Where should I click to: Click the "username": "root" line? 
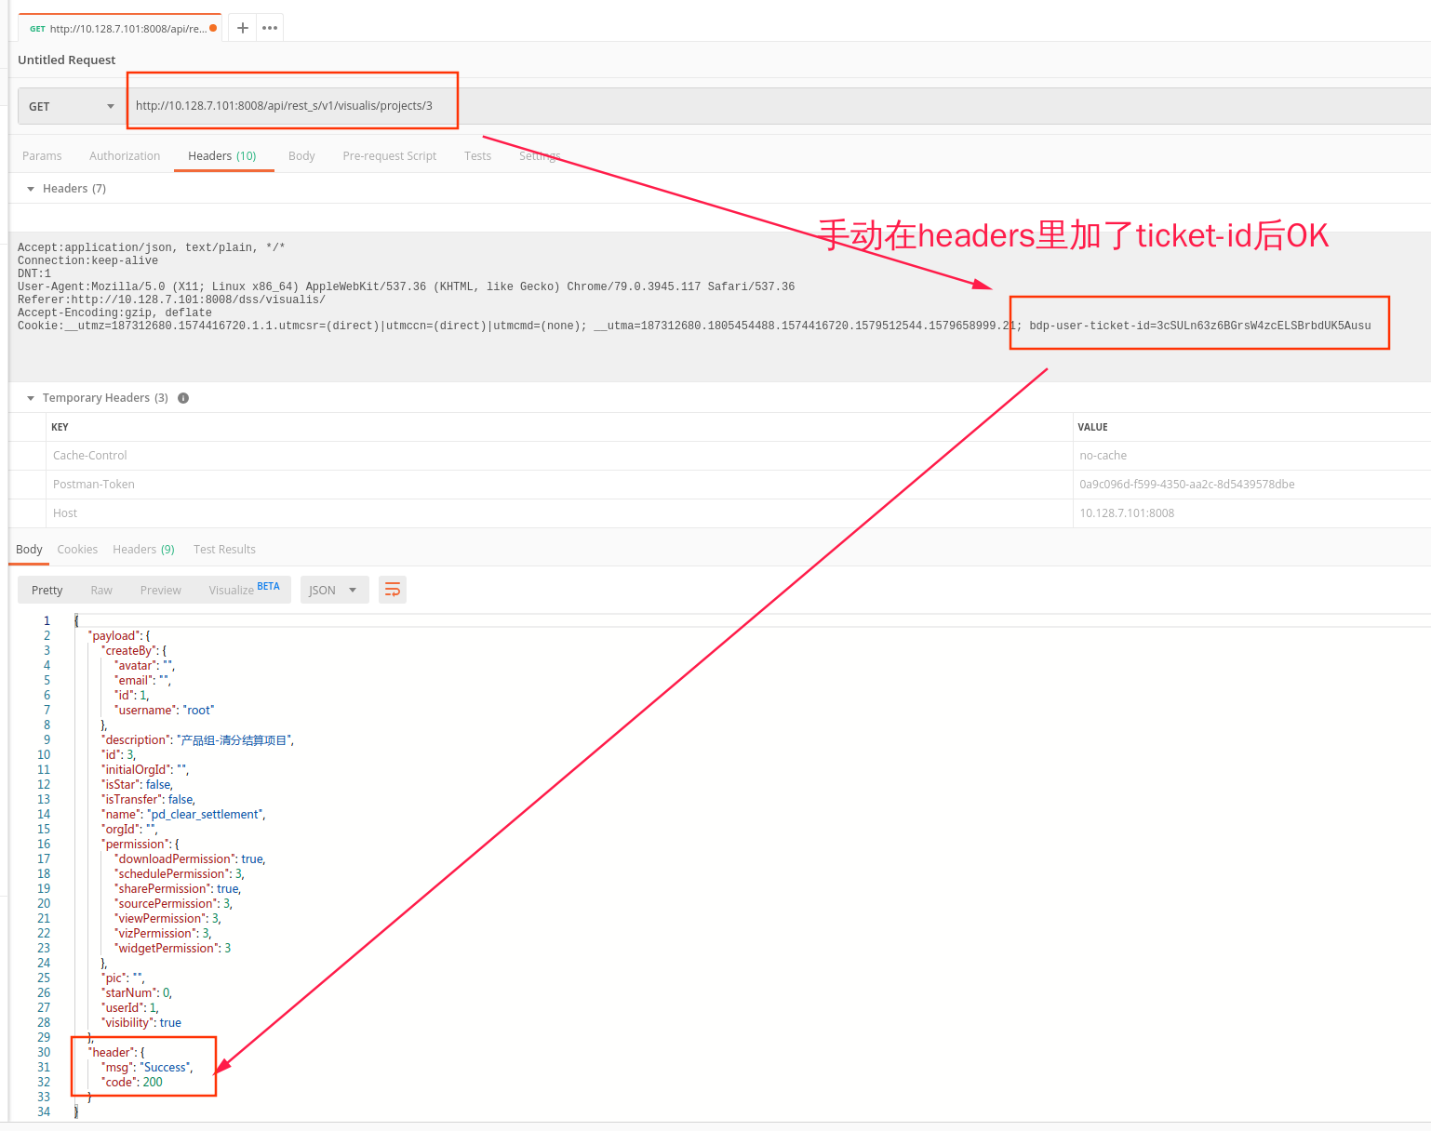165,711
